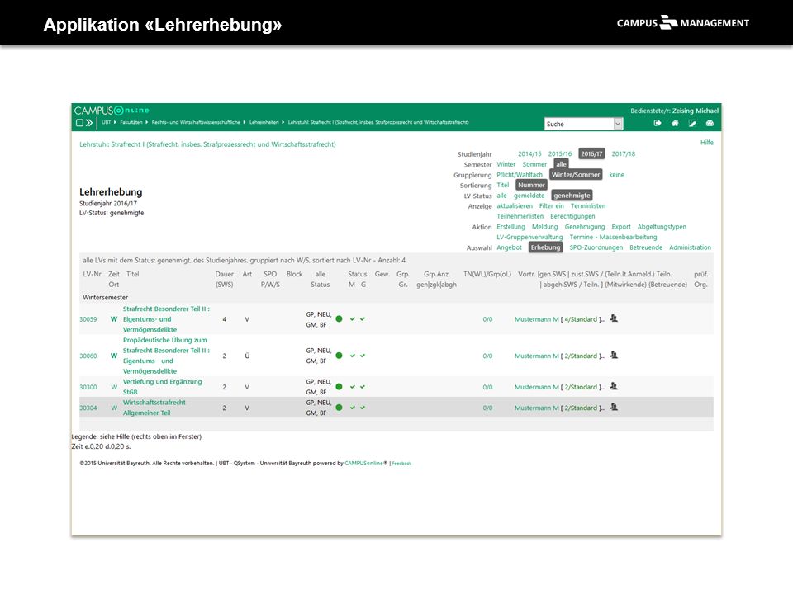Show only gemeldete LV-Status
Viewport: 793px width, 594px height.
tap(529, 196)
